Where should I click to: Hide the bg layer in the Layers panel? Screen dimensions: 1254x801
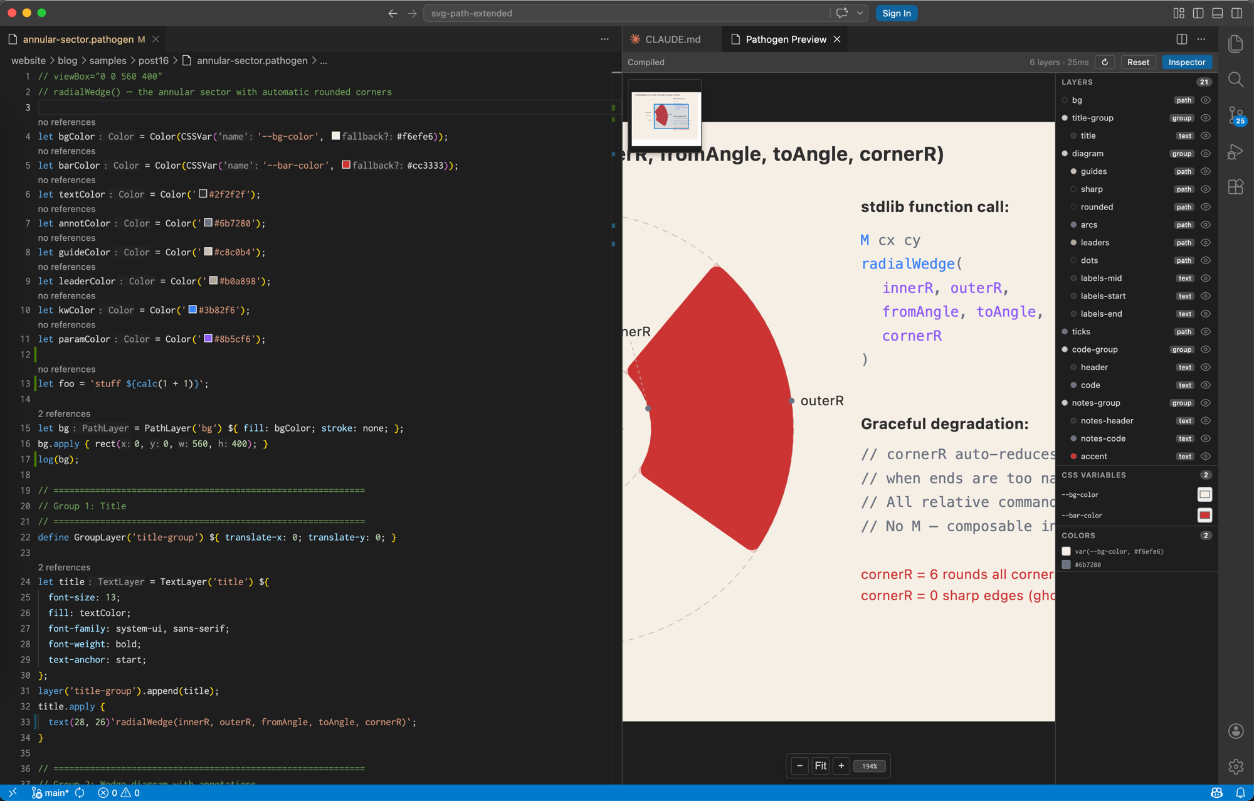[1205, 100]
